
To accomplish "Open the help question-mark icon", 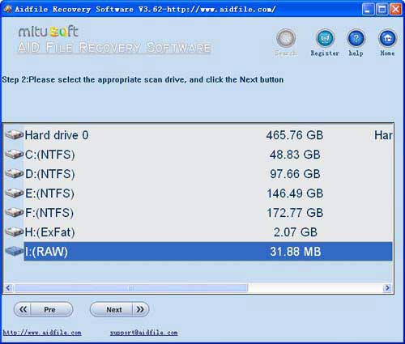I will point(356,38).
